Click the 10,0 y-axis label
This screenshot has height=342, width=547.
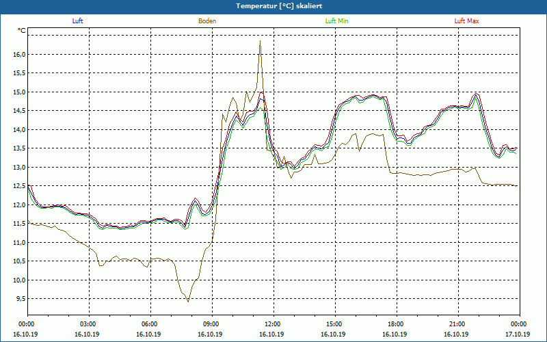pyautogui.click(x=20, y=280)
